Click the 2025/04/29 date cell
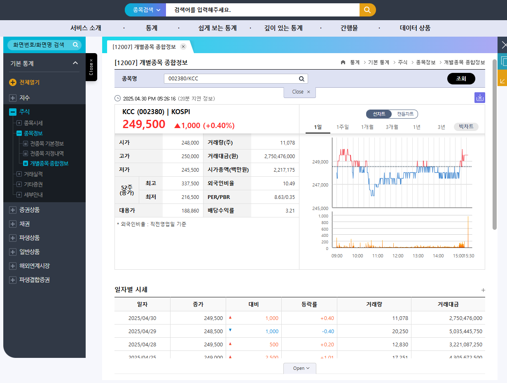Image resolution: width=507 pixels, height=383 pixels. (142, 331)
